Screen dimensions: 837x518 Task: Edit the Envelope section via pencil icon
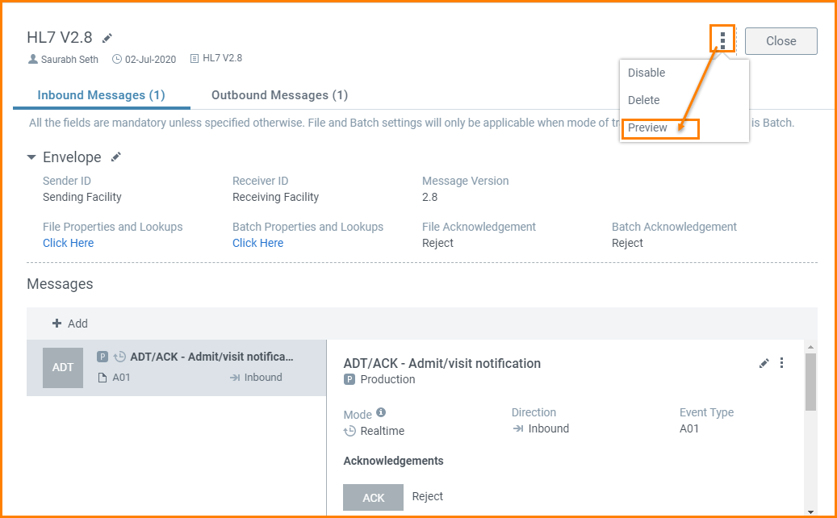click(116, 157)
